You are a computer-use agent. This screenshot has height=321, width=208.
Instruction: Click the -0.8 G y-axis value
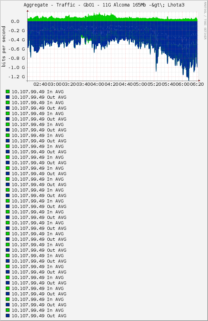click(x=17, y=58)
